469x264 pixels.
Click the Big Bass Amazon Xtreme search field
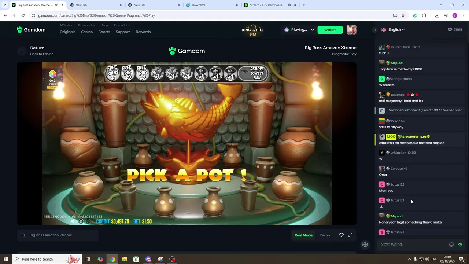58,235
